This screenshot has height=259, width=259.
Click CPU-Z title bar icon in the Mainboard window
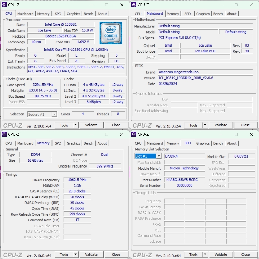coord(134,5)
